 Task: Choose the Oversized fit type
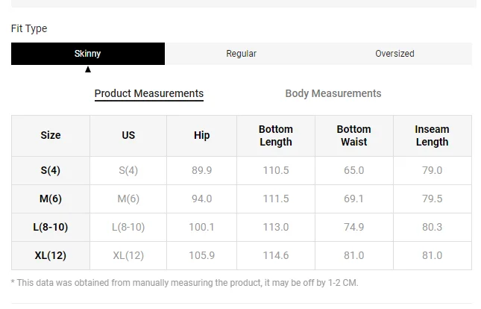(x=394, y=54)
